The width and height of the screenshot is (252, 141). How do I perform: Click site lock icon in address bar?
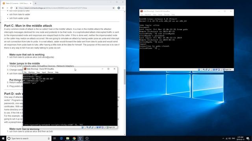(17, 8)
